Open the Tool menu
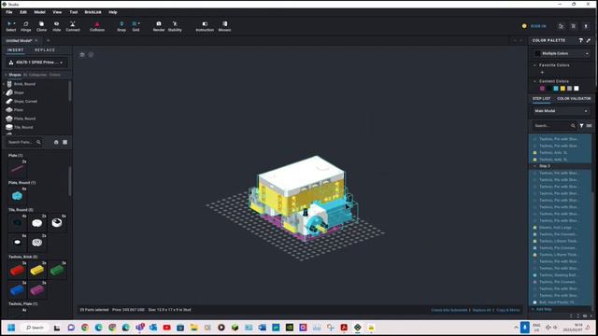 [x=74, y=12]
